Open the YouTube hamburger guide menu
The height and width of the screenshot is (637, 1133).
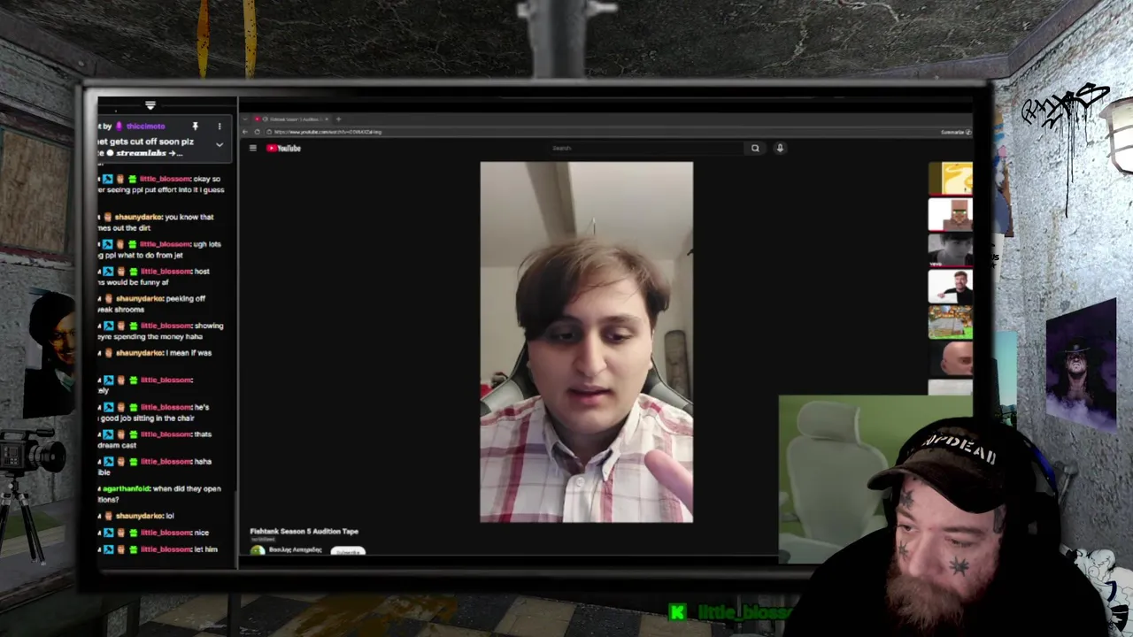click(x=252, y=148)
